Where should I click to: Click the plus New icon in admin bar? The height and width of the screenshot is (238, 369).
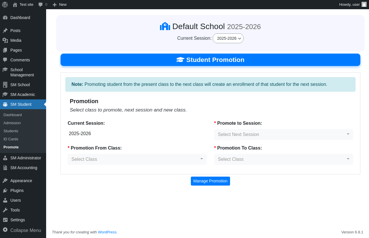[x=54, y=5]
